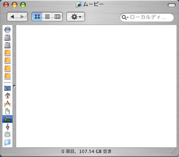
Task: Open the Applications folder icon
Action: click(x=8, y=103)
